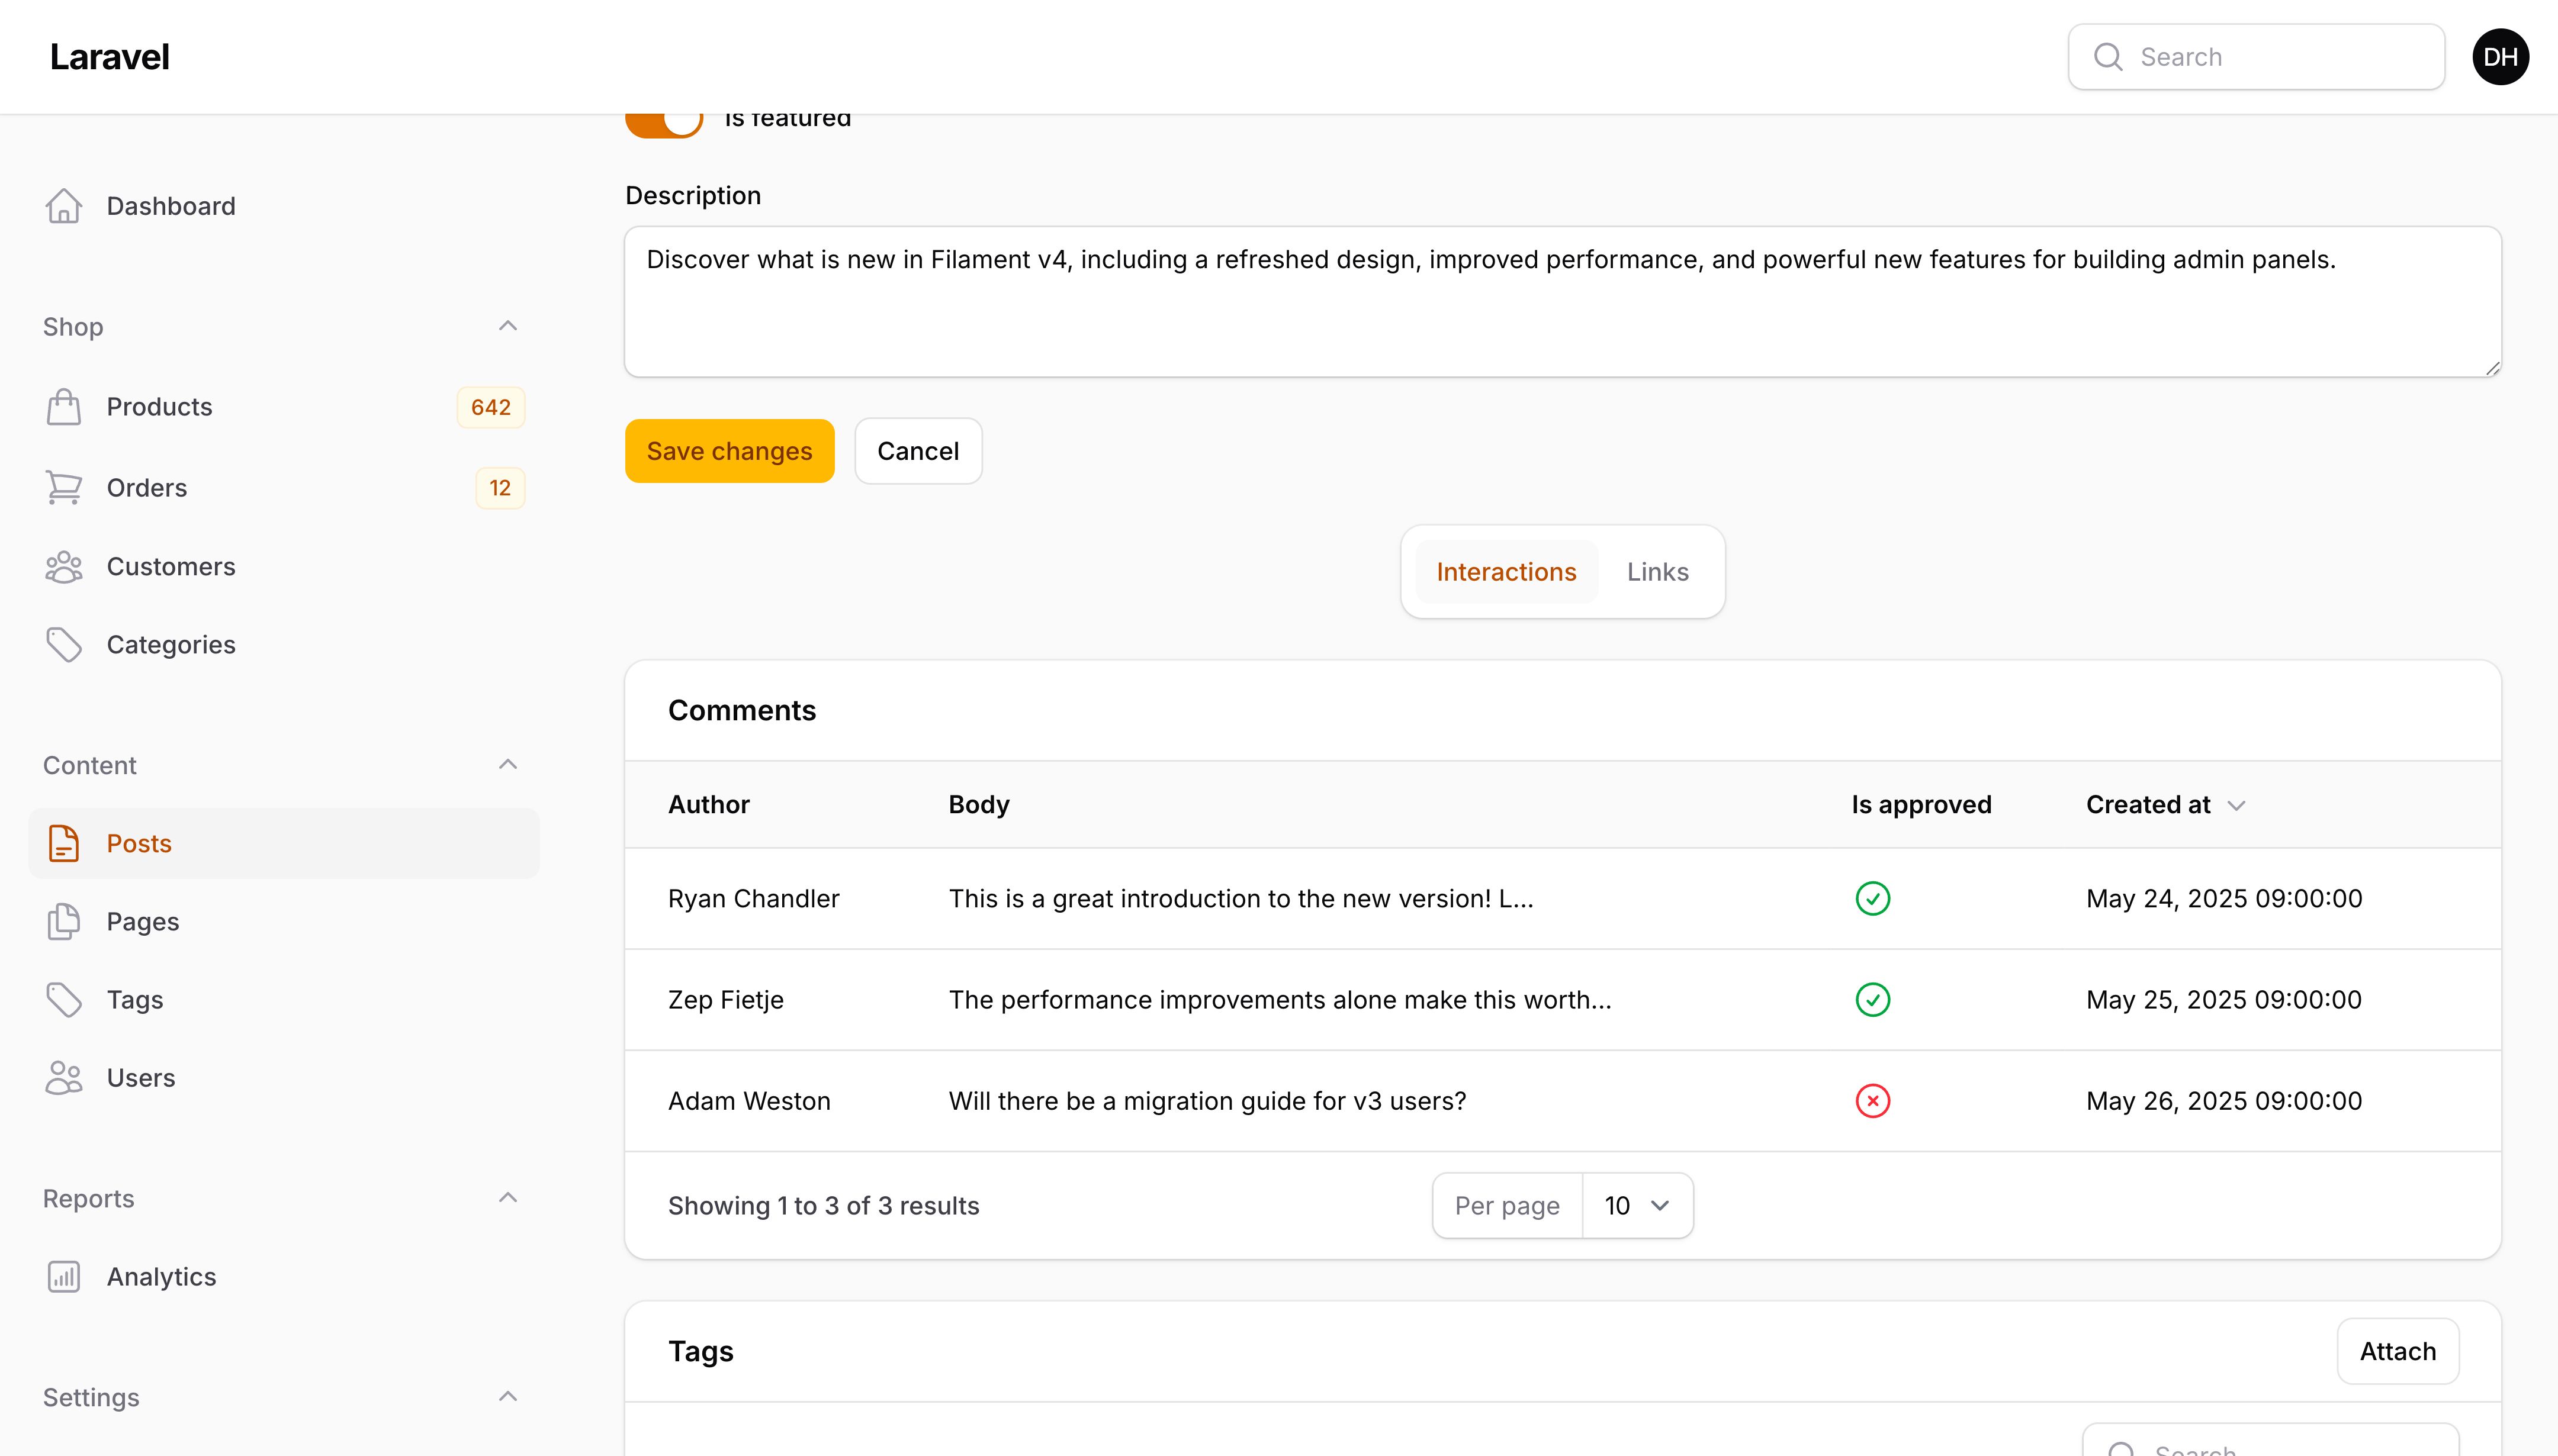2558x1456 pixels.
Task: Open Customers in the sidebar
Action: tap(284, 566)
